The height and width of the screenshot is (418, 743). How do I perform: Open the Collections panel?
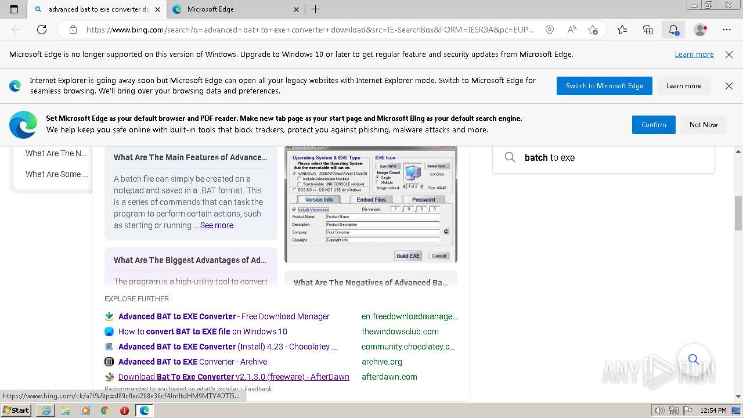648,30
